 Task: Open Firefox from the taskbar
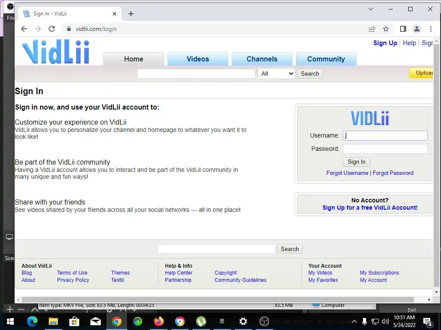pos(158,321)
